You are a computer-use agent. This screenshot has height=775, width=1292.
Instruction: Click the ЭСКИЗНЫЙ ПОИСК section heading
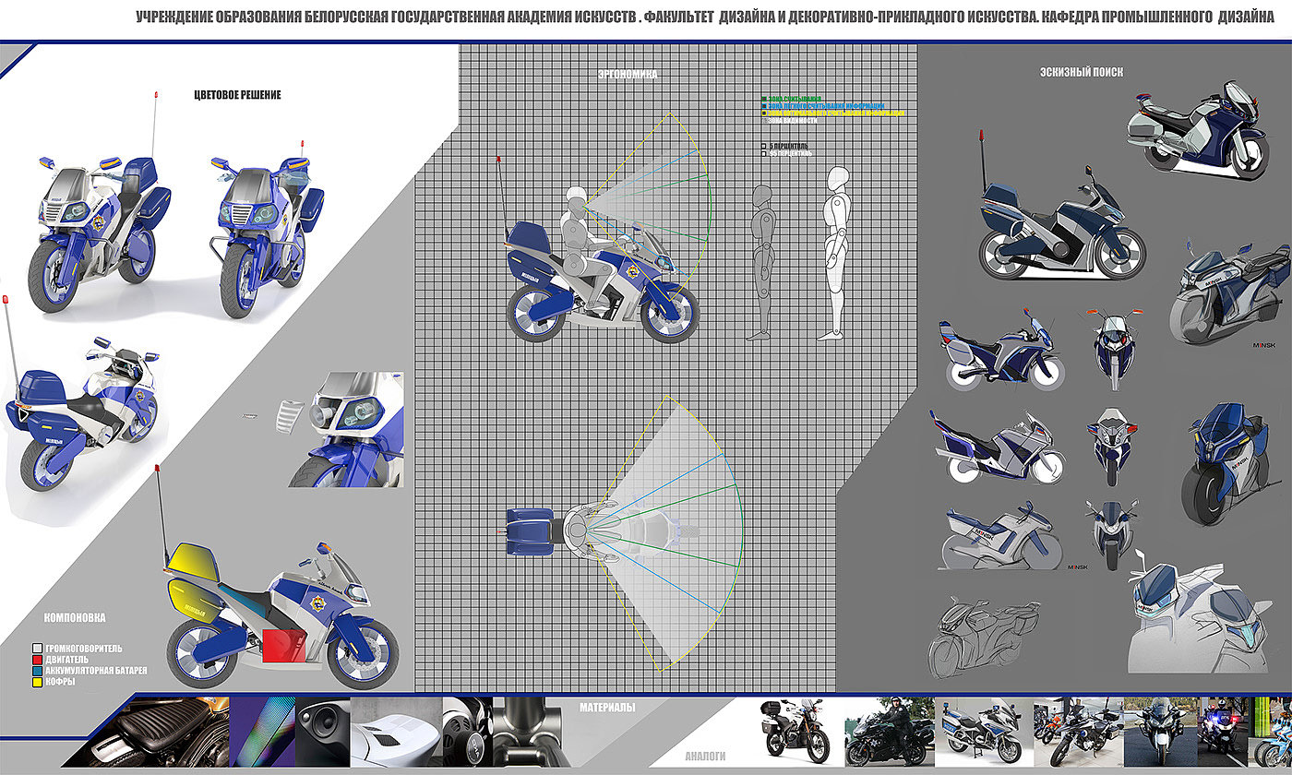click(1081, 71)
